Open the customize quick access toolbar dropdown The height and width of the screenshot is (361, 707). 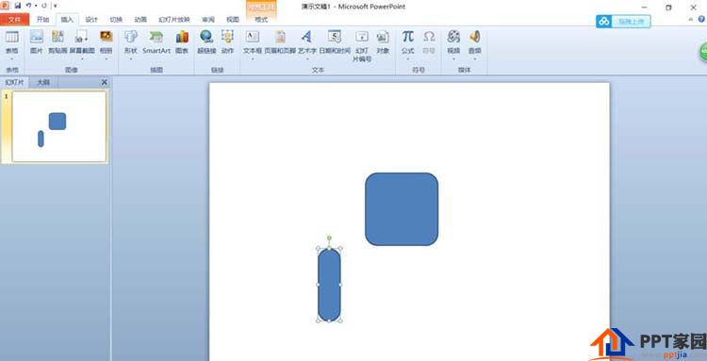click(55, 6)
